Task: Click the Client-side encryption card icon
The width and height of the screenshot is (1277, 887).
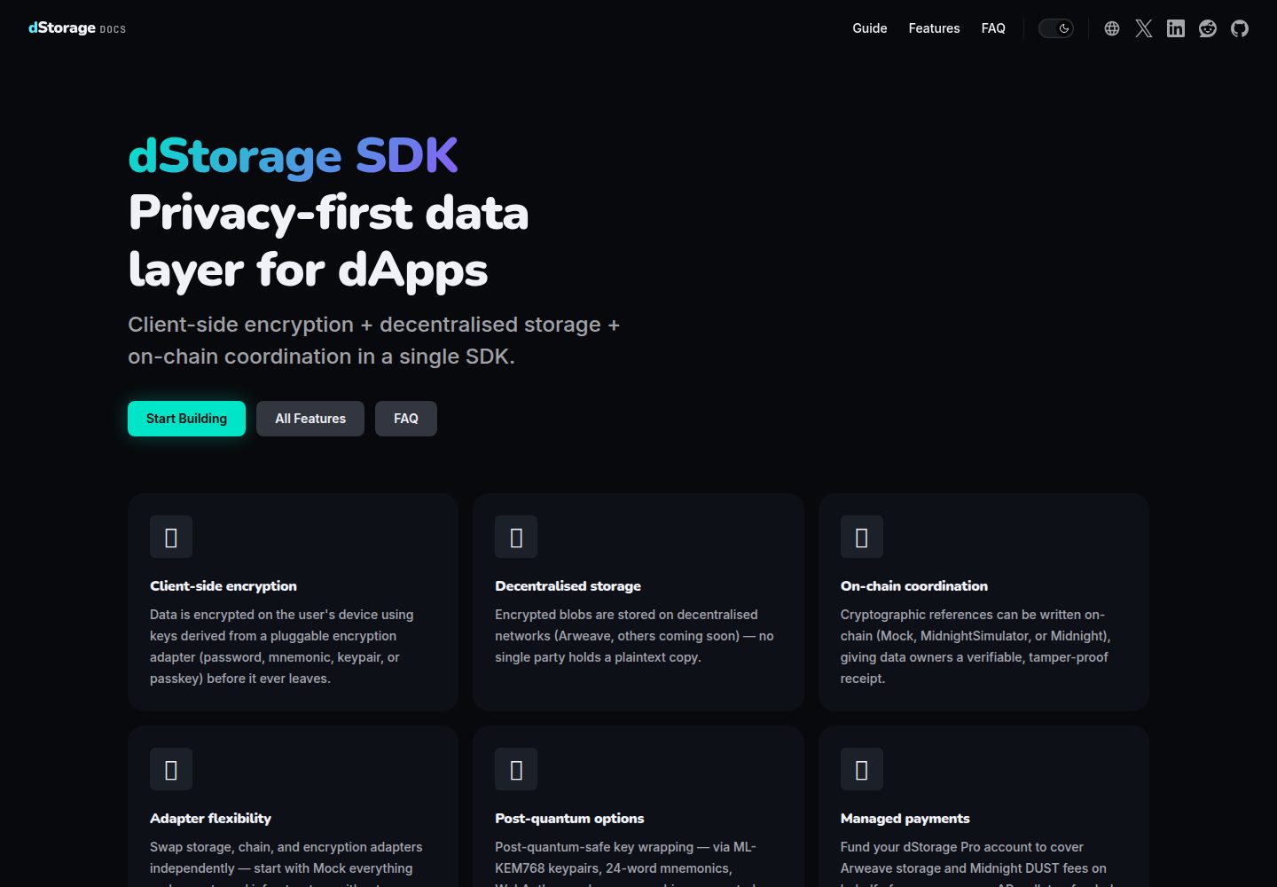Action: [171, 537]
